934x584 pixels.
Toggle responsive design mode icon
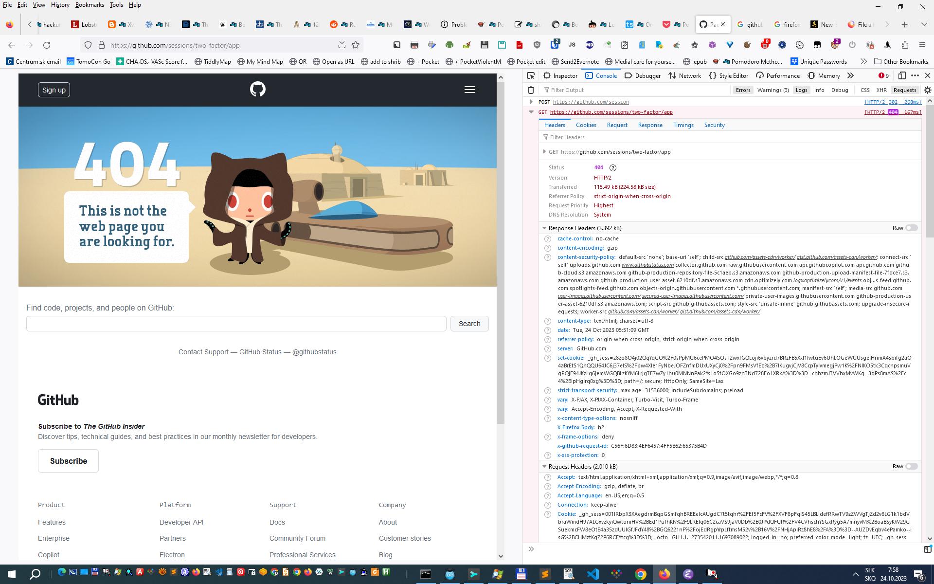(x=901, y=75)
